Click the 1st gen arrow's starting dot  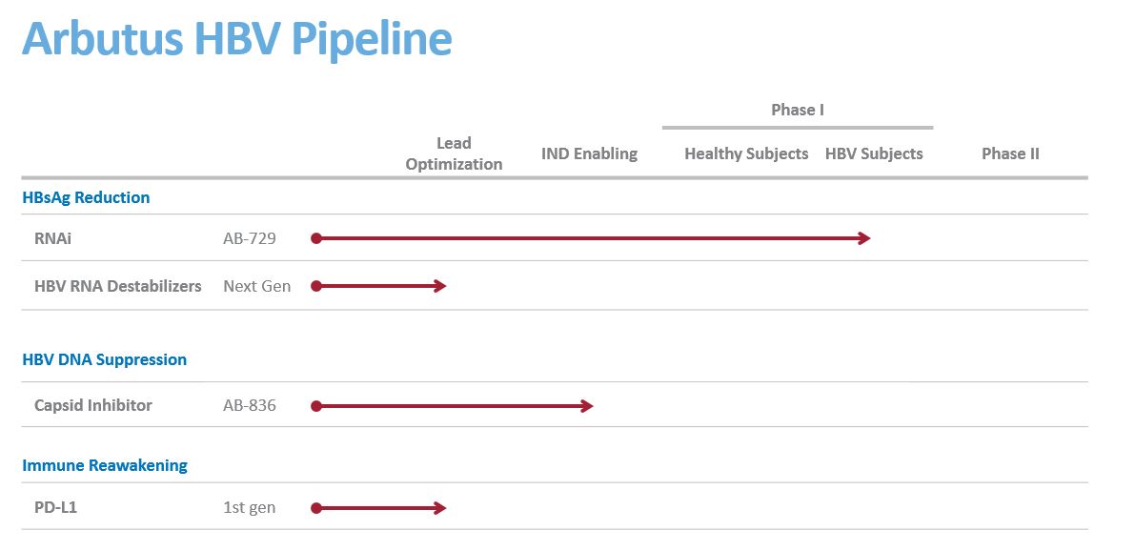(x=316, y=508)
